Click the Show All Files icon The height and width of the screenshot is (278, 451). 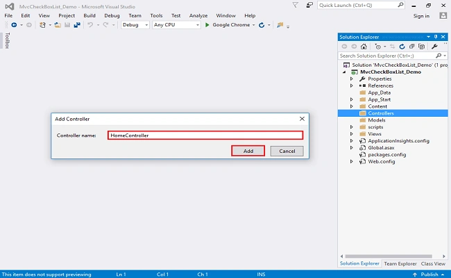[422, 47]
